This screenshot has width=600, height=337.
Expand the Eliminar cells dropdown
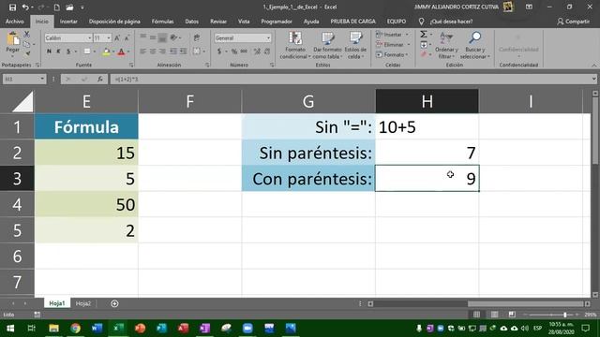409,45
